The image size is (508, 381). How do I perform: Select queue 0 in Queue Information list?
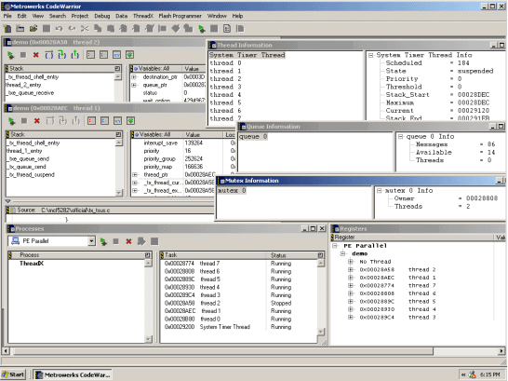click(253, 137)
